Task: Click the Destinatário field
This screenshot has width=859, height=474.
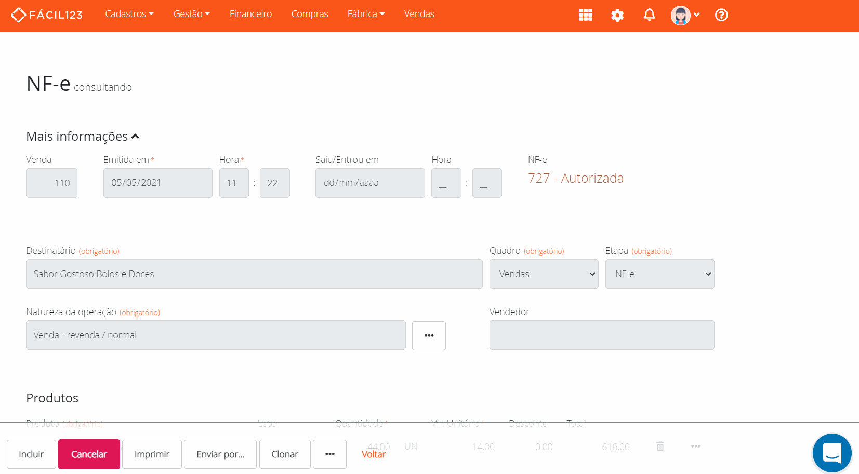Action: tap(254, 274)
